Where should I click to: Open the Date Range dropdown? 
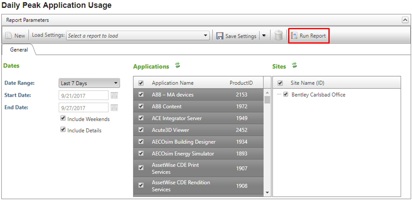pos(89,83)
